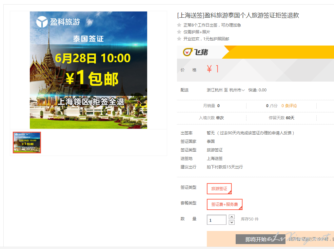
Task: Click the 泰国 visa country value
Action: pyautogui.click(x=211, y=142)
